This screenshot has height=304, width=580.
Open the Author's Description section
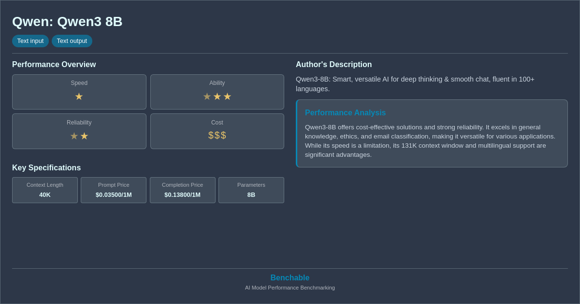(333, 64)
